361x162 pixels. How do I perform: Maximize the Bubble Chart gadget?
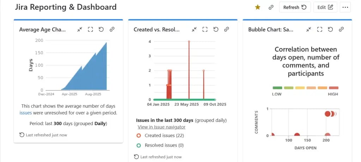click(319, 30)
